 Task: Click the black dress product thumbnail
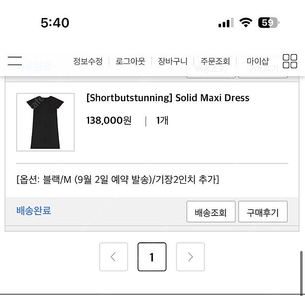coord(45,122)
